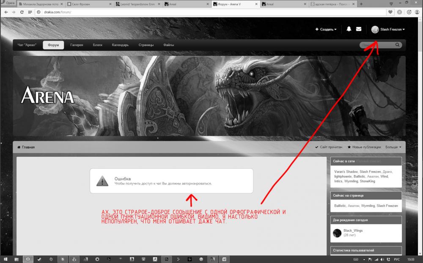Click the system clock 13:33
The width and height of the screenshot is (423, 263).
[x=411, y=260]
